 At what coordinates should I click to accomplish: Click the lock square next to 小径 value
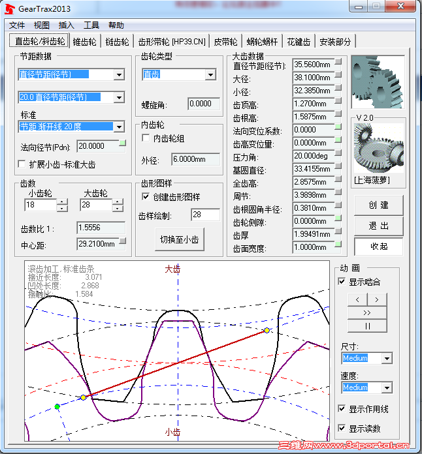(x=338, y=87)
